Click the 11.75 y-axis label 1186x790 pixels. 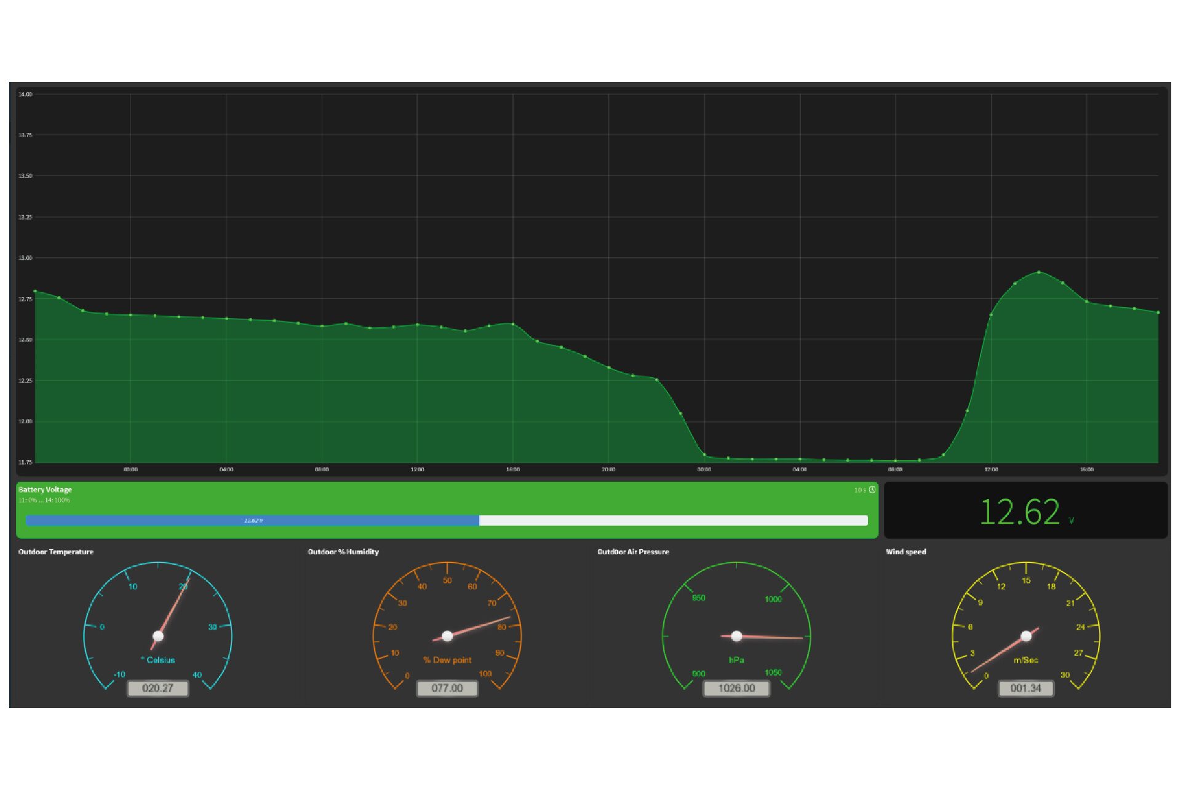25,462
